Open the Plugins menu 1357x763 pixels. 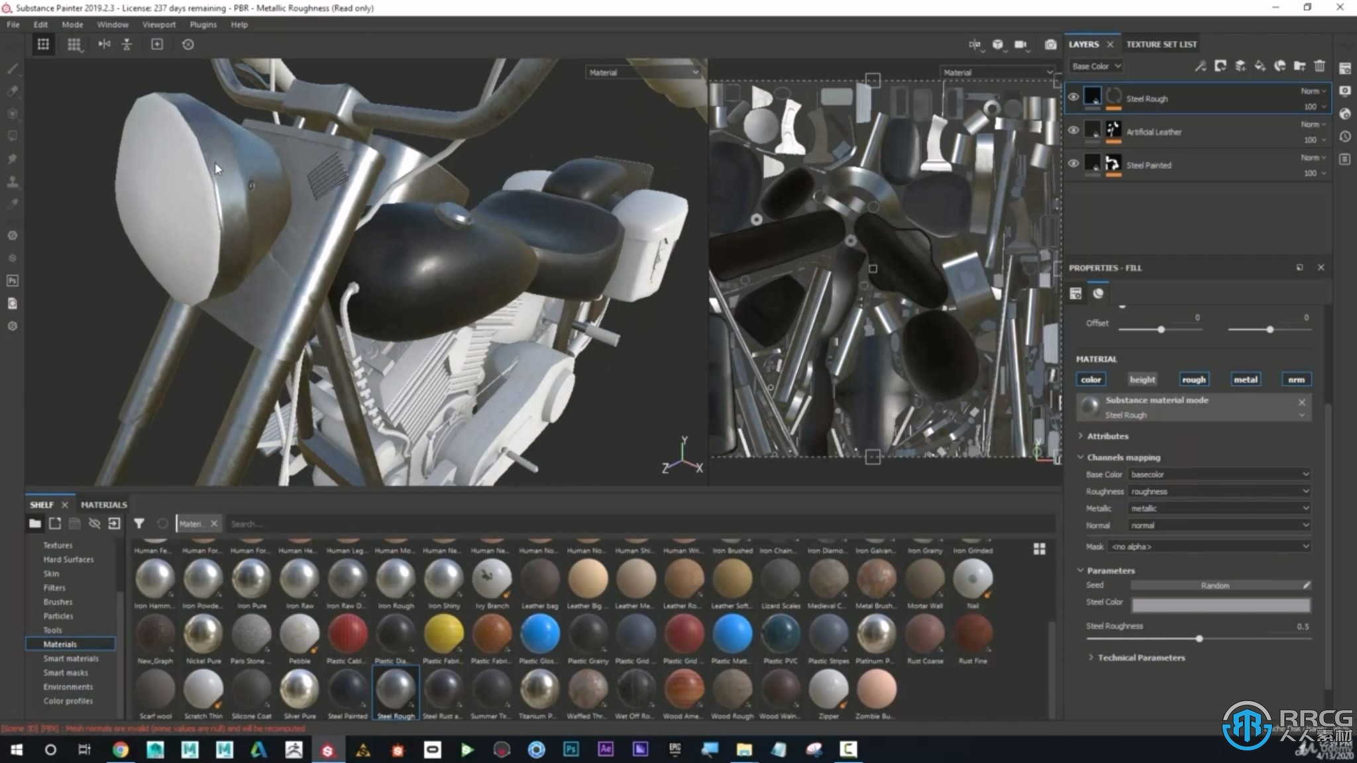coord(203,25)
